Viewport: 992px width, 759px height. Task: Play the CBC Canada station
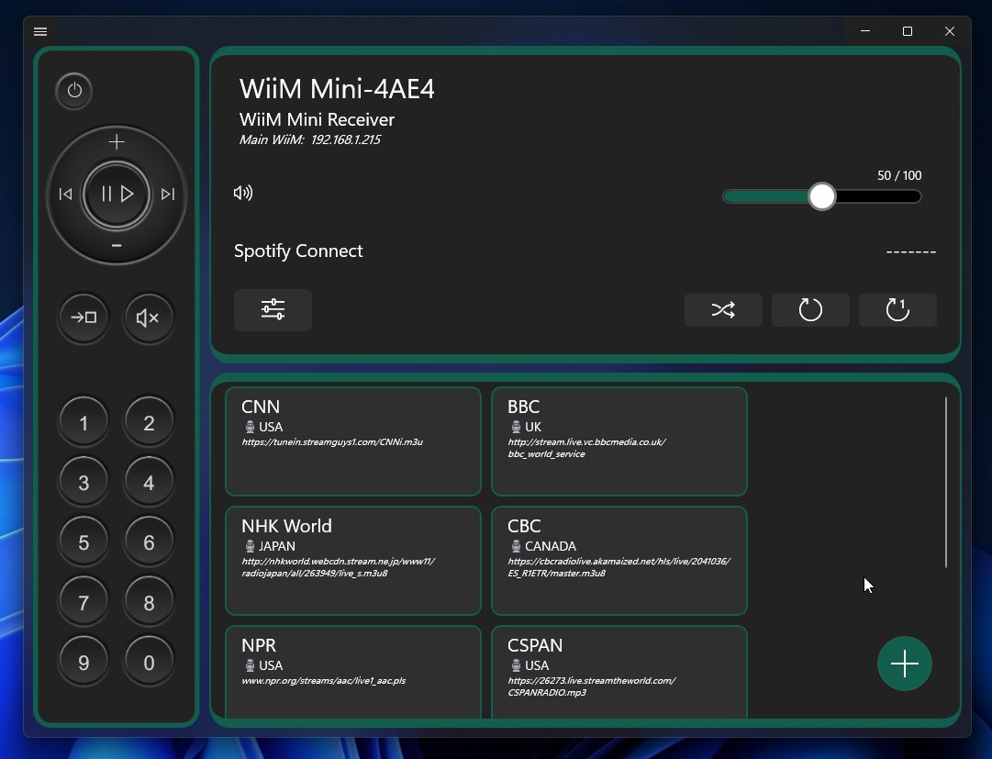[x=619, y=561]
